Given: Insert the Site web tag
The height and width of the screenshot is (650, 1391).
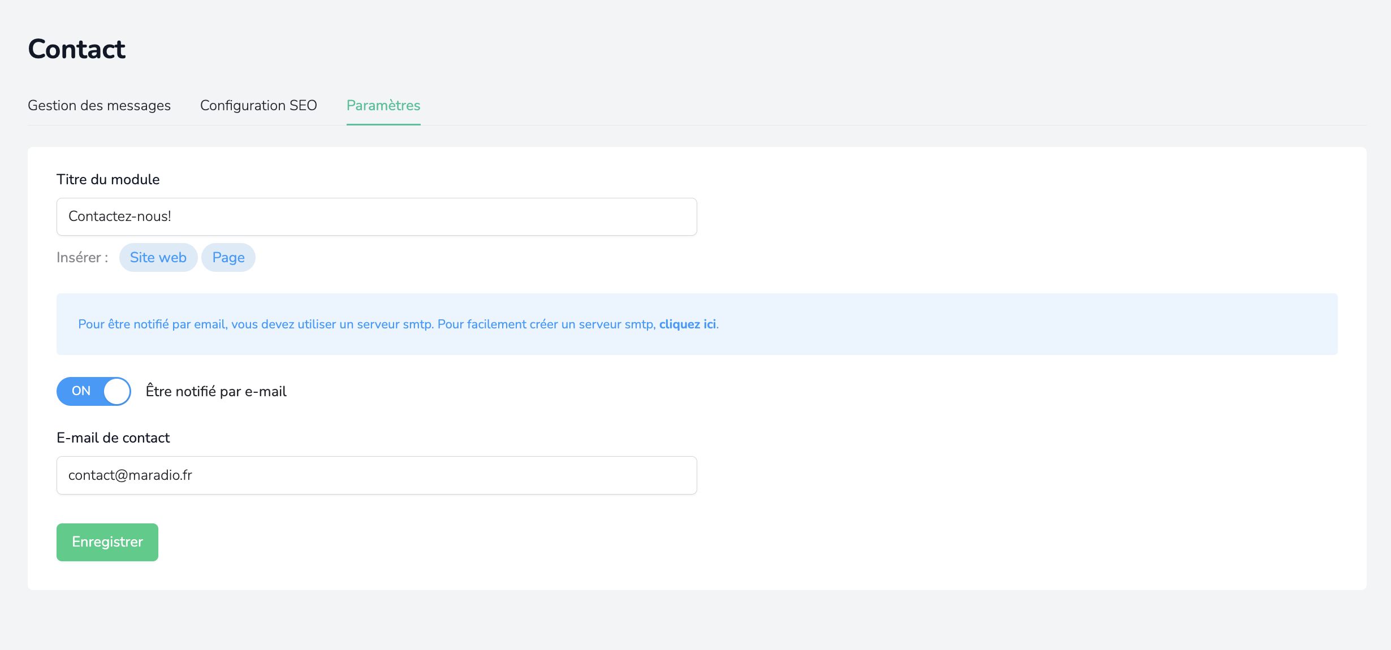Looking at the screenshot, I should pos(158,258).
